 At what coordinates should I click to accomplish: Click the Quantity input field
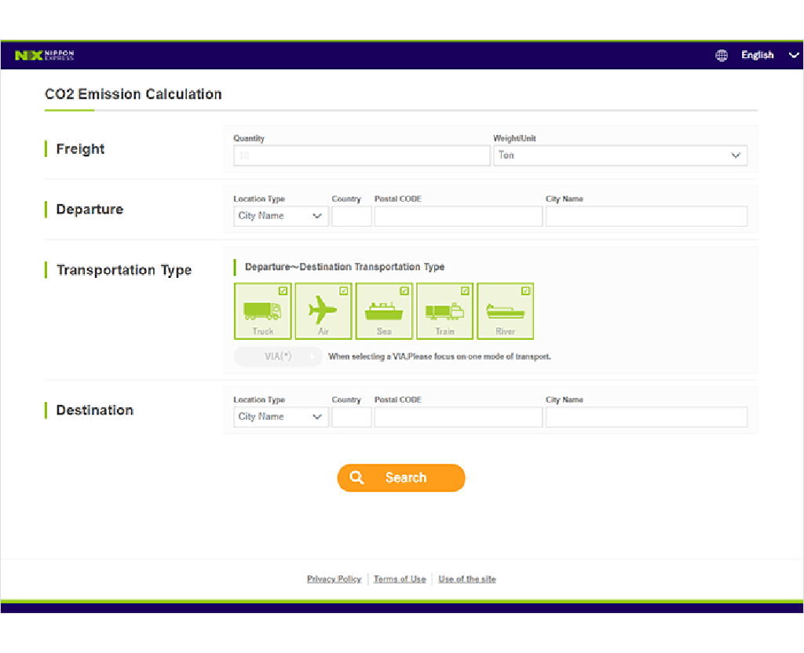coord(361,155)
